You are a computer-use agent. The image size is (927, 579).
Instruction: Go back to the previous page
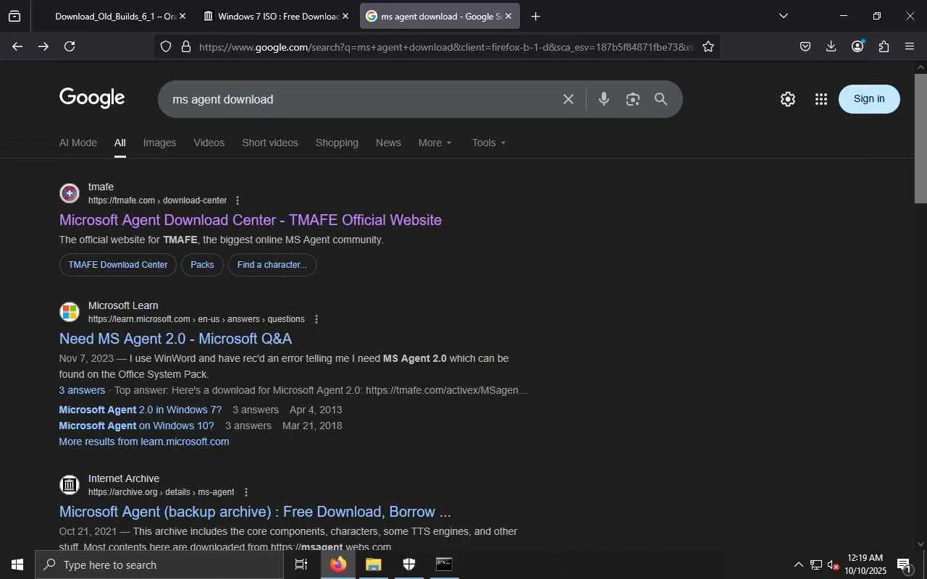[x=17, y=46]
